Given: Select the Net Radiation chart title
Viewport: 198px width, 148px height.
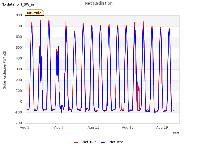Looking at the screenshot, I should tap(99, 3).
